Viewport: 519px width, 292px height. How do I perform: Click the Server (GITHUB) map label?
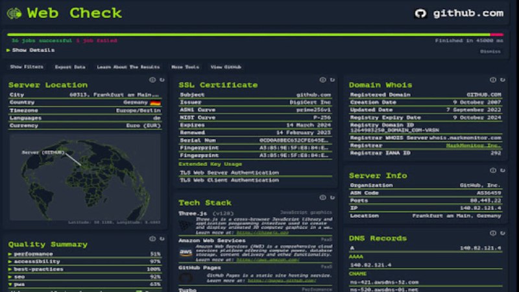click(x=43, y=152)
